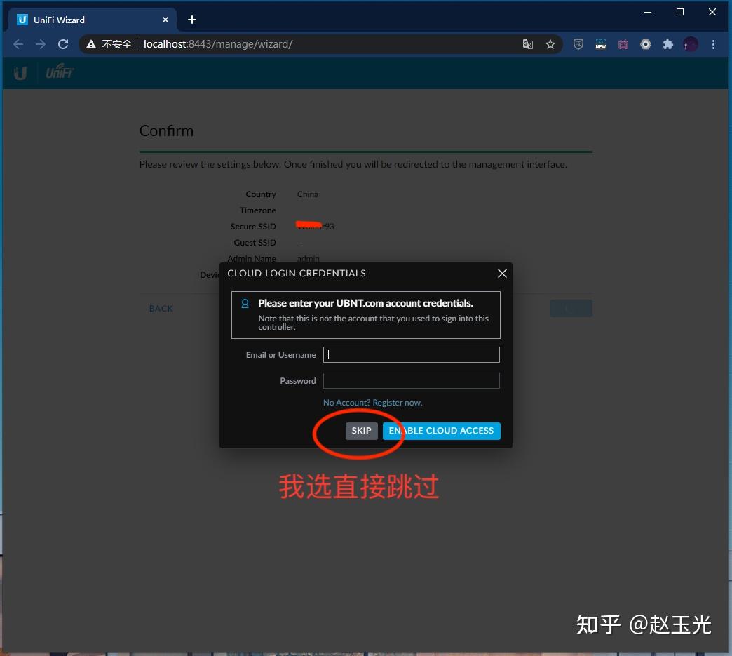
Task: Open the pink TV extension icon
Action: click(623, 44)
